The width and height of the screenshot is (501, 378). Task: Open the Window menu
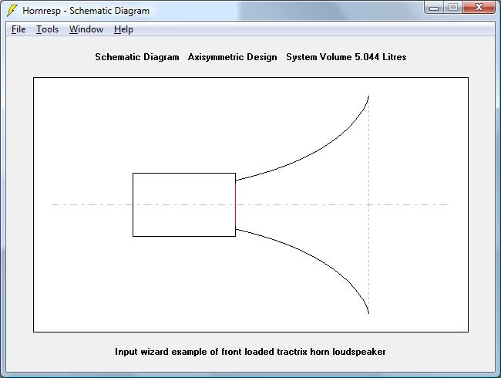coord(86,29)
